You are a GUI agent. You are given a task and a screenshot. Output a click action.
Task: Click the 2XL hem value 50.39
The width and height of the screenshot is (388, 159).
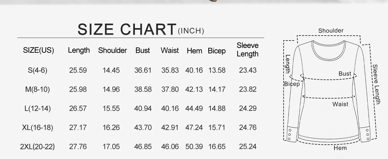point(194,147)
